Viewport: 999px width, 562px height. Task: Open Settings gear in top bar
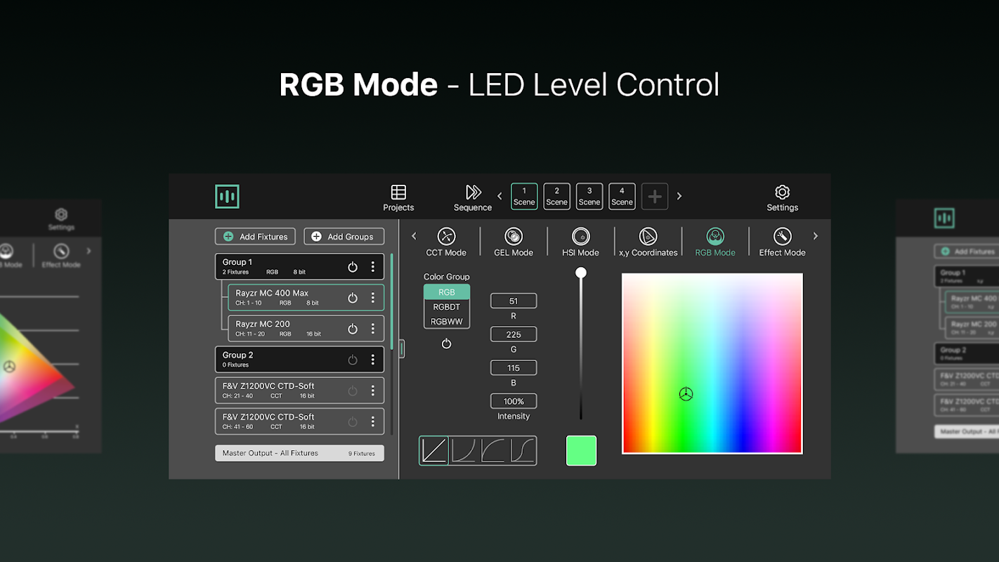click(782, 192)
